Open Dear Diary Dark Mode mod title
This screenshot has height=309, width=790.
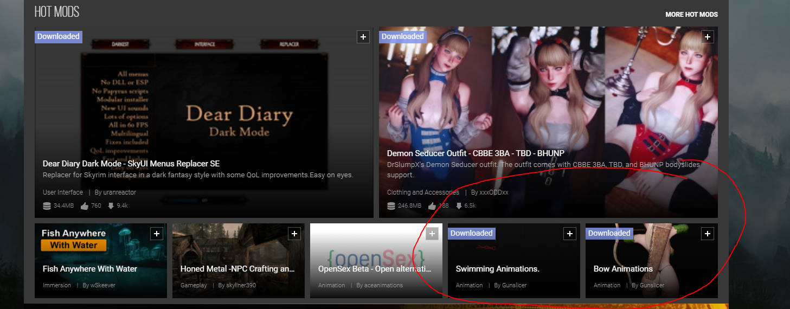(x=131, y=164)
